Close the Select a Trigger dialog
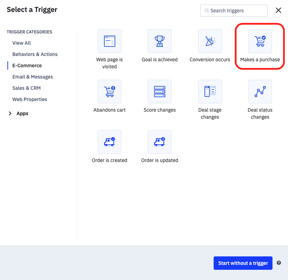This screenshot has height=280, width=288. [x=278, y=10]
